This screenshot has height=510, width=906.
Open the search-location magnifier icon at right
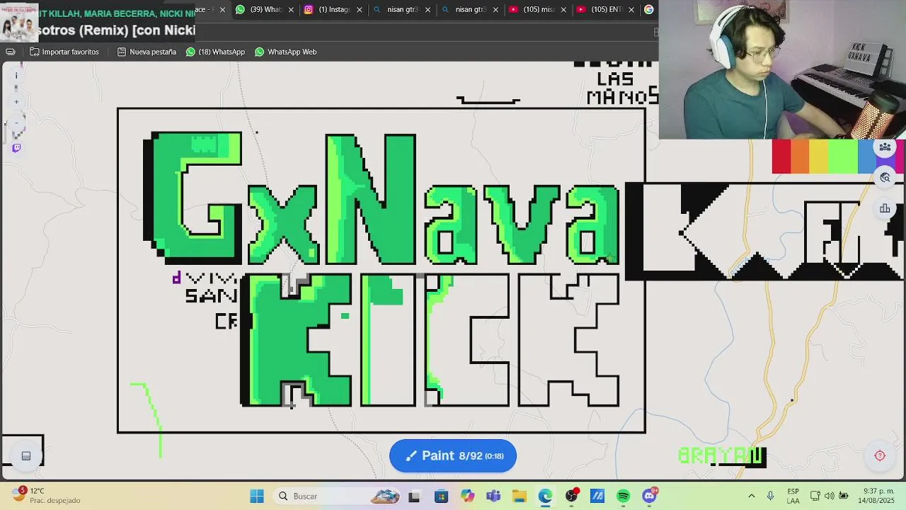[x=885, y=178]
